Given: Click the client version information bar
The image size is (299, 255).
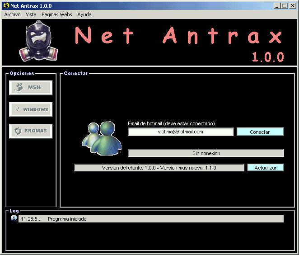Looking at the screenshot, I should [159, 168].
